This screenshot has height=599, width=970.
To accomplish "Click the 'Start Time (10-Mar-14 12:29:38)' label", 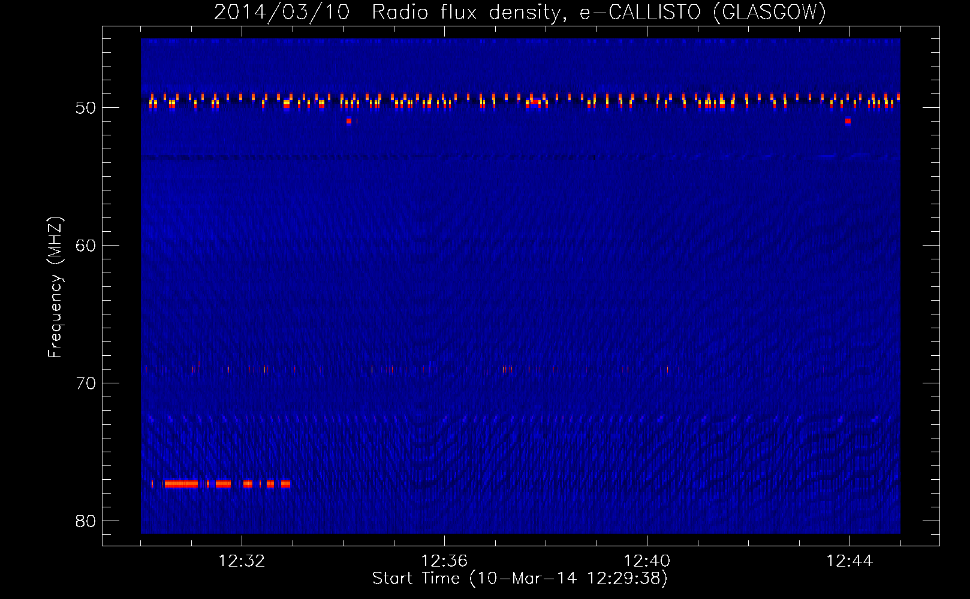I will [520, 579].
